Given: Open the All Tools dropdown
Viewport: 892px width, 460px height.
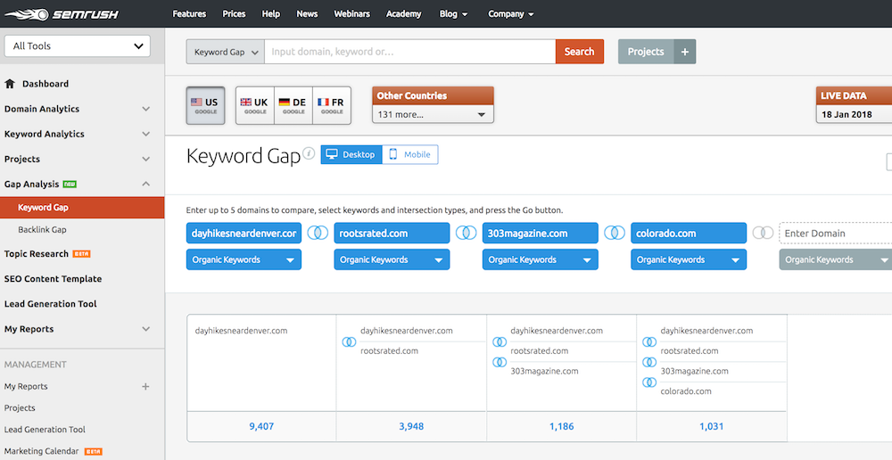Looking at the screenshot, I should coord(78,46).
